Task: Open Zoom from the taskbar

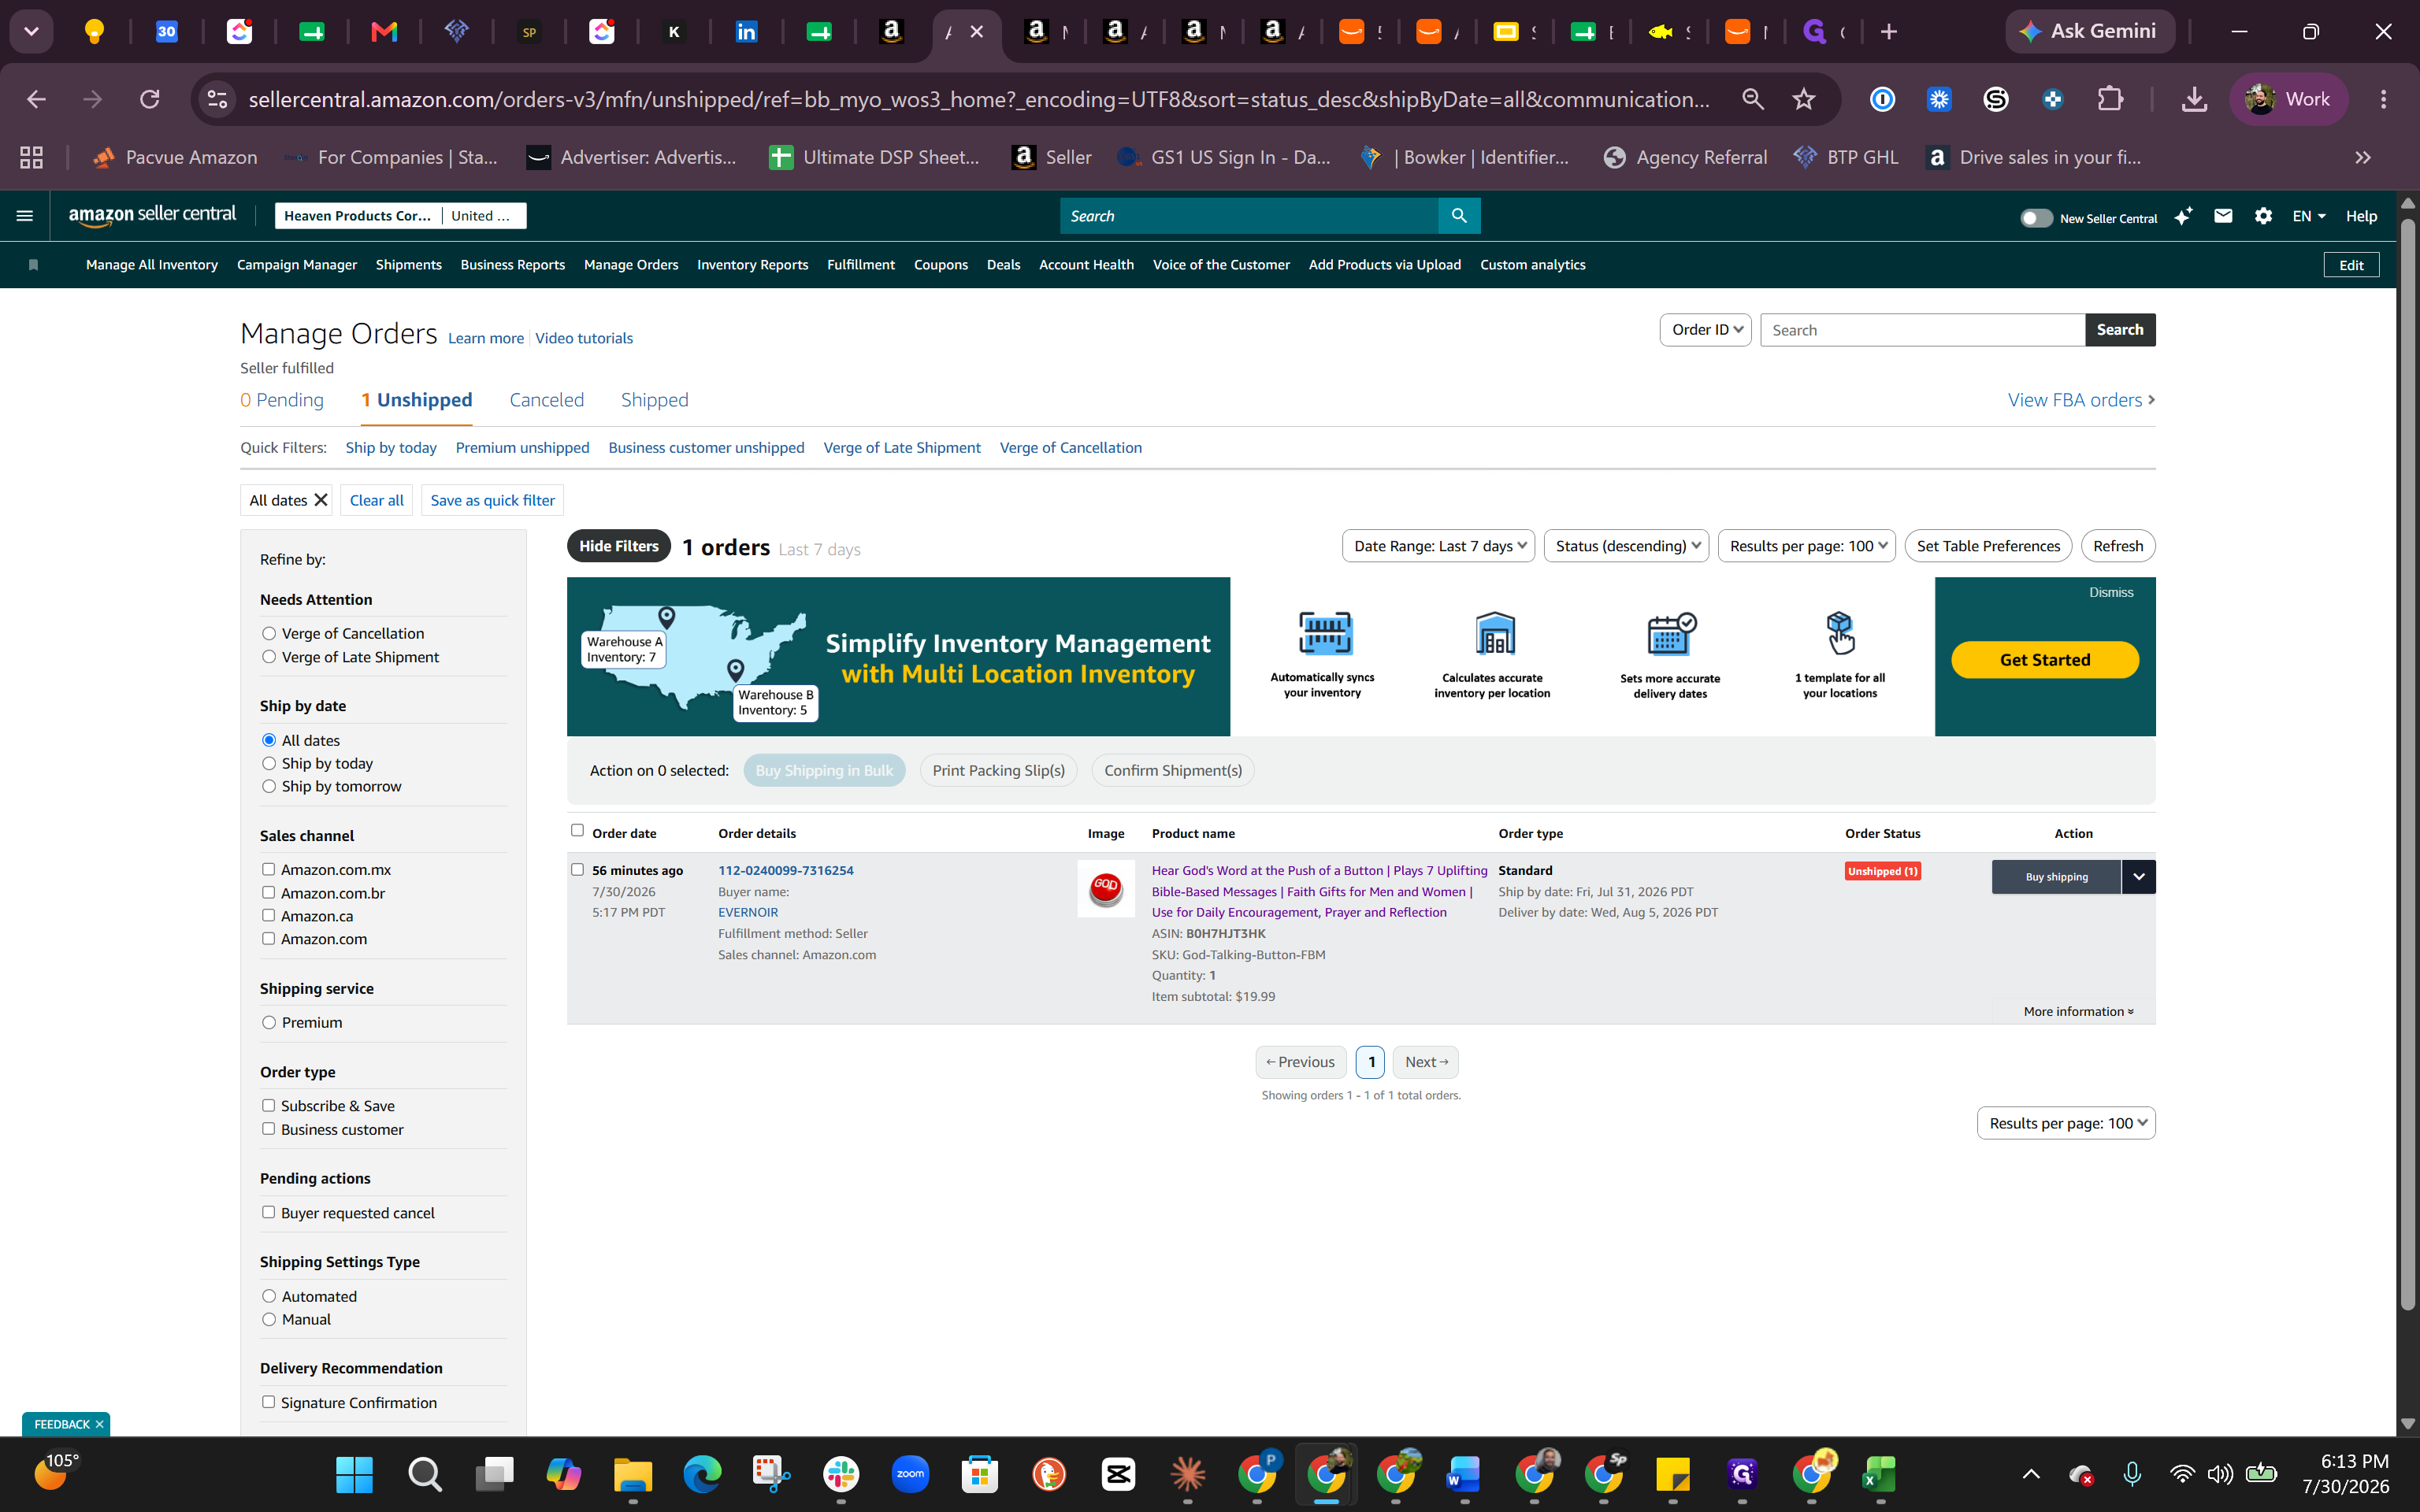Action: click(910, 1474)
